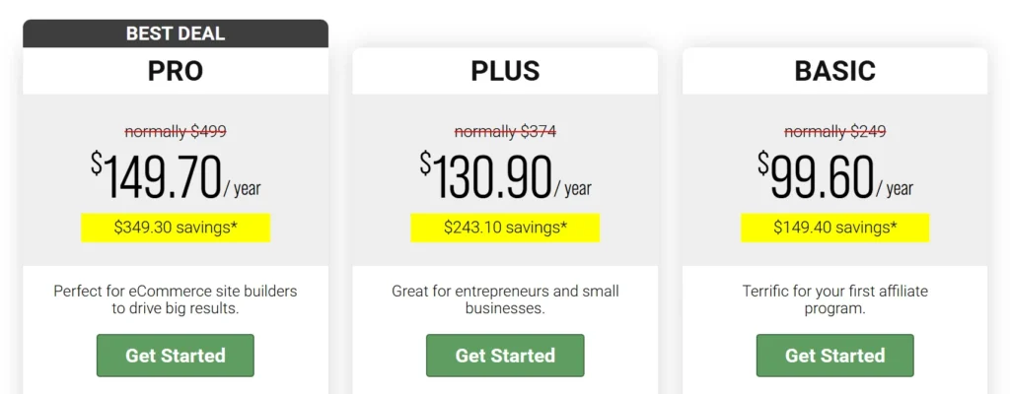Click the BEST DEAL banner
The image size is (1010, 394).
coord(176,33)
